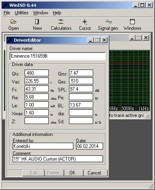Screen dimensions: 155x190
Task: Click the Fs value field
Action: pyautogui.click(x=36, y=89)
